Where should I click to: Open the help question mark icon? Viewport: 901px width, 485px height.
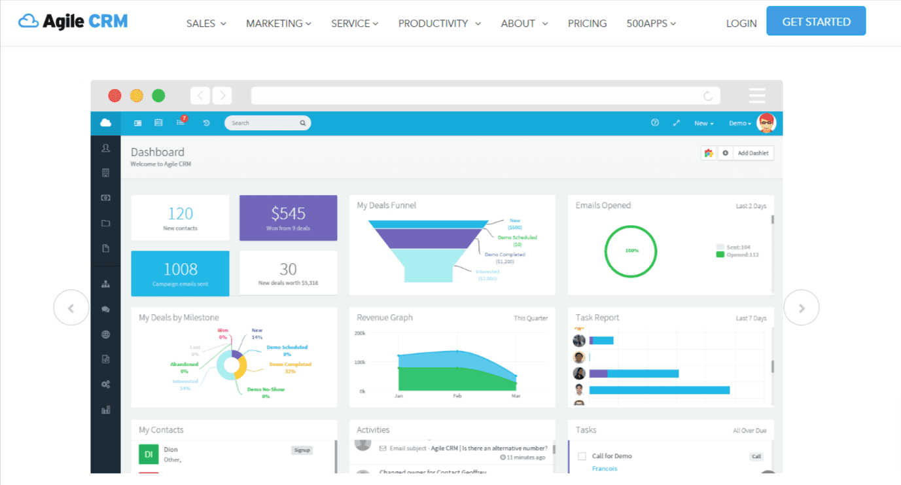pos(655,123)
